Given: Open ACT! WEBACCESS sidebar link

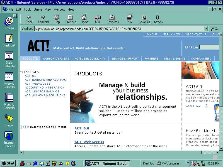Looking at the screenshot, I should coord(38,84).
